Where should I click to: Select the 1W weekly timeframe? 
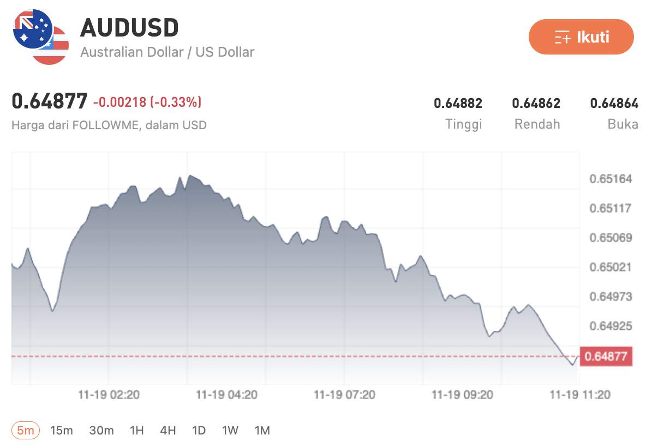click(230, 430)
